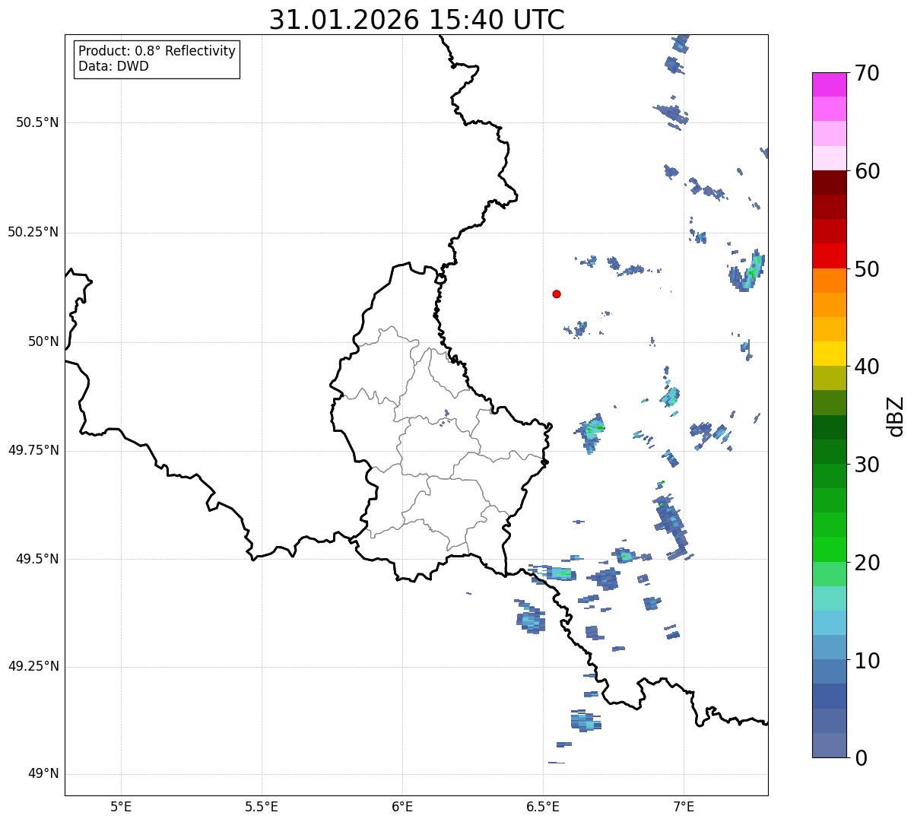Click the "Data: DWD" label

tap(113, 66)
